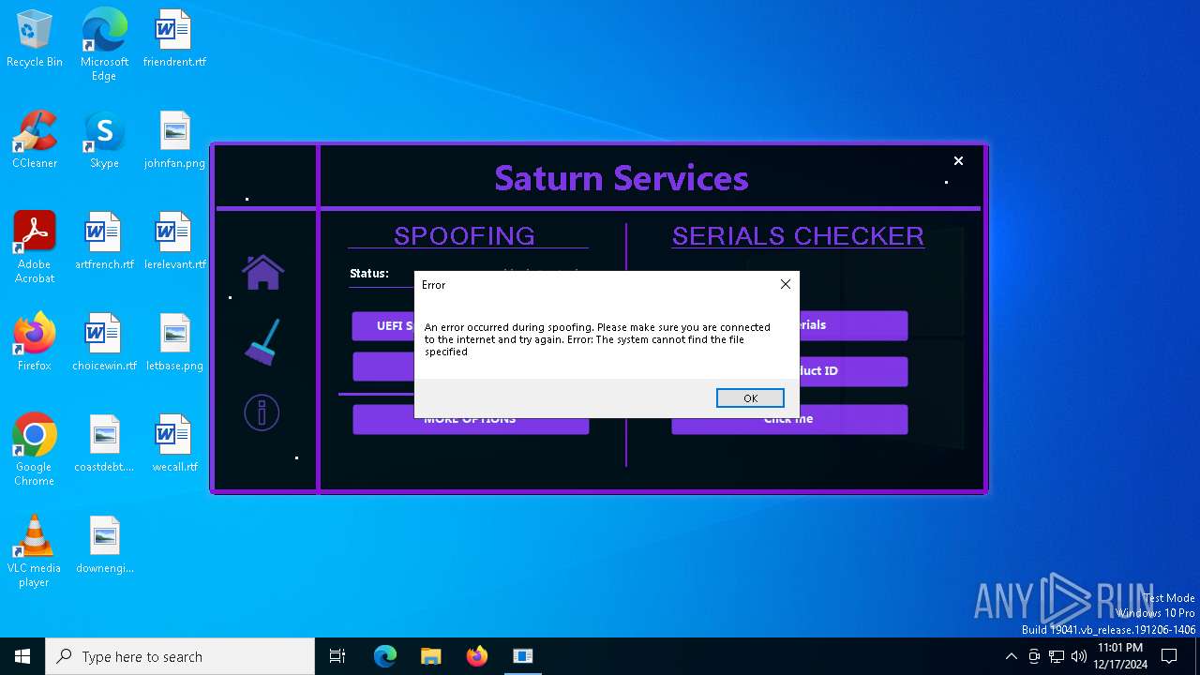1200x675 pixels.
Task: Select lerelevant.rtf file on desktop
Action: pos(174,242)
